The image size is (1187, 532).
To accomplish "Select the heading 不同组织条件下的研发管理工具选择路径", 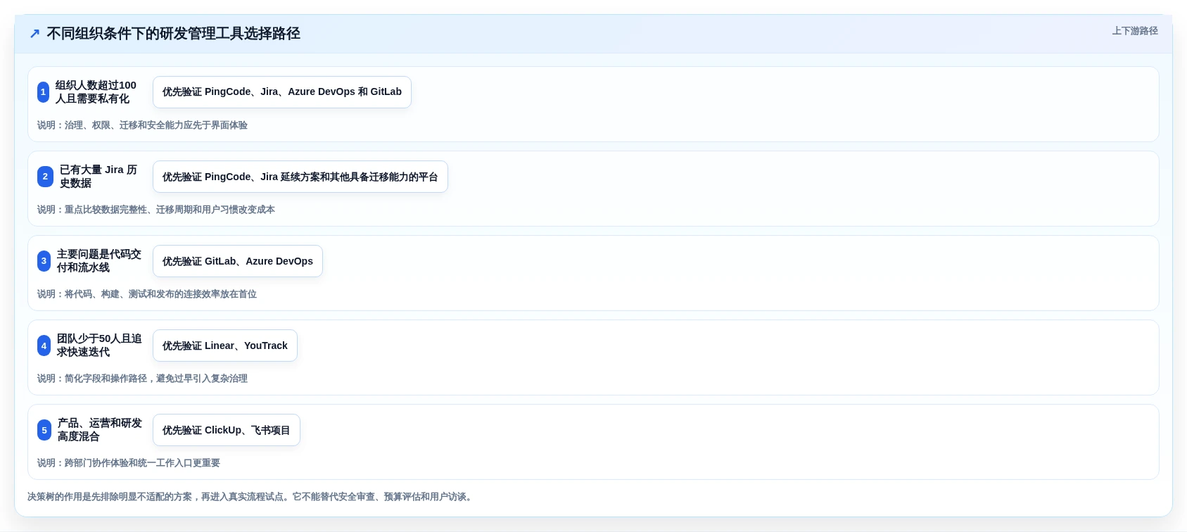I will point(173,34).
